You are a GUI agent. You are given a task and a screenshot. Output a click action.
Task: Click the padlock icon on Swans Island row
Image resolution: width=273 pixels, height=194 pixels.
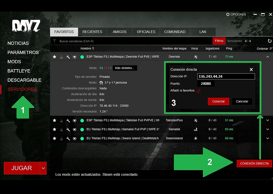(61, 139)
